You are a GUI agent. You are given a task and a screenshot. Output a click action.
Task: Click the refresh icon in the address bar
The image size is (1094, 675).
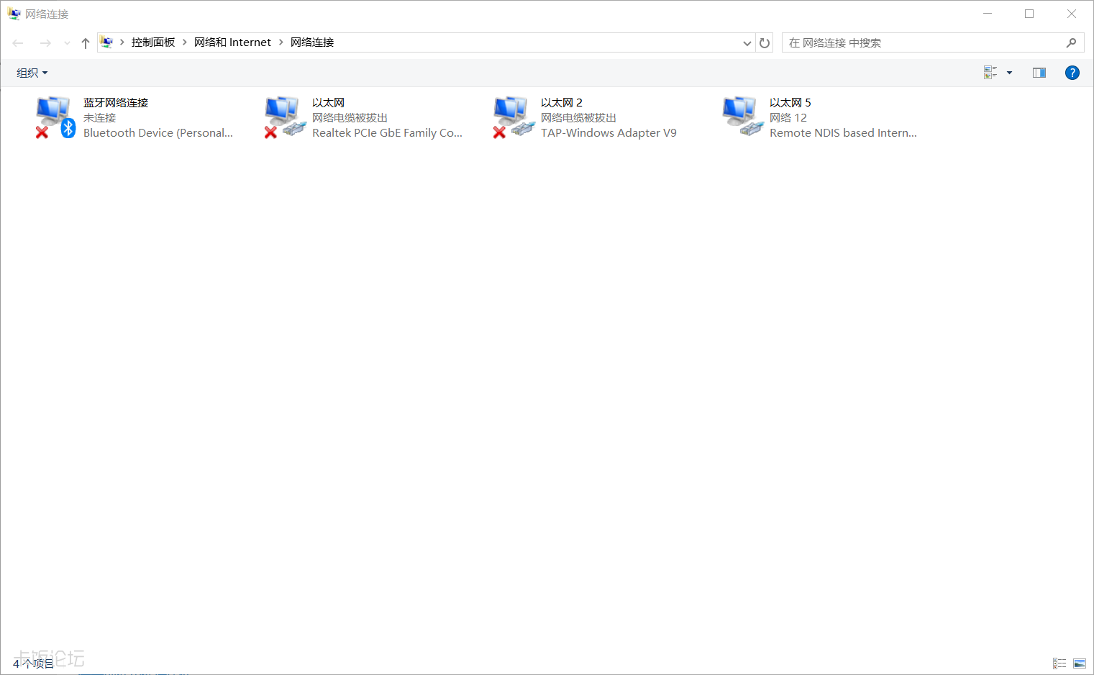tap(765, 42)
